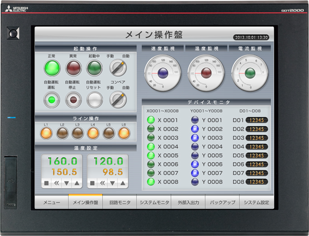Viewport: 309px width, 236px height.
Task: Click the 起動中 green indicator lamp
Action: [95, 68]
